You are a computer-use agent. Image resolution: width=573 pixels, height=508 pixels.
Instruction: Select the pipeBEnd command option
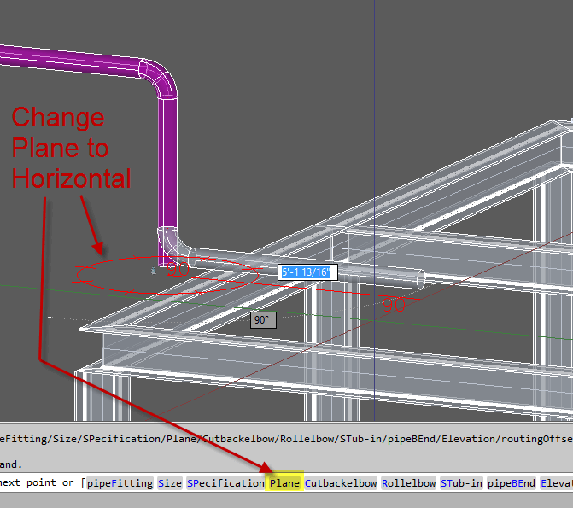click(512, 483)
